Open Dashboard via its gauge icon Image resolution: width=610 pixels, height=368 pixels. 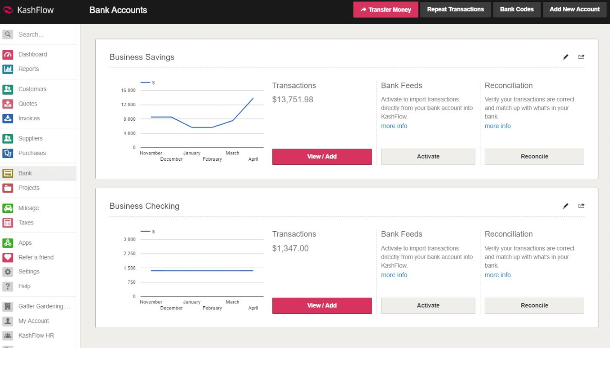pyautogui.click(x=8, y=54)
